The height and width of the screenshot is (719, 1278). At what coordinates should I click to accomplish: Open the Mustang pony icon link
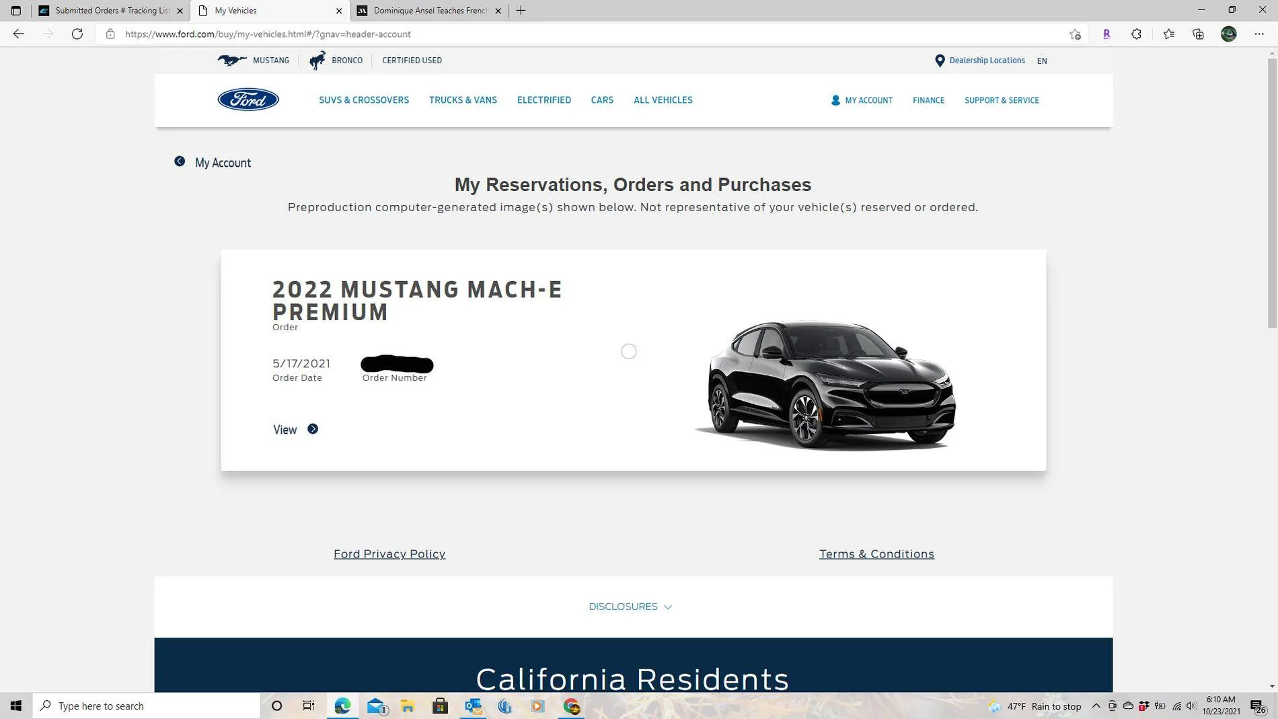pyautogui.click(x=232, y=60)
